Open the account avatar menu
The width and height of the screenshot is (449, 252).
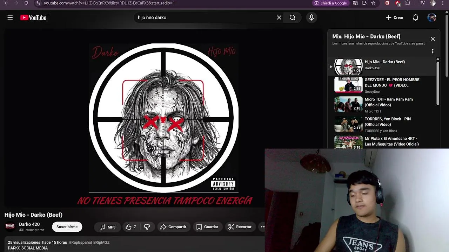(432, 17)
